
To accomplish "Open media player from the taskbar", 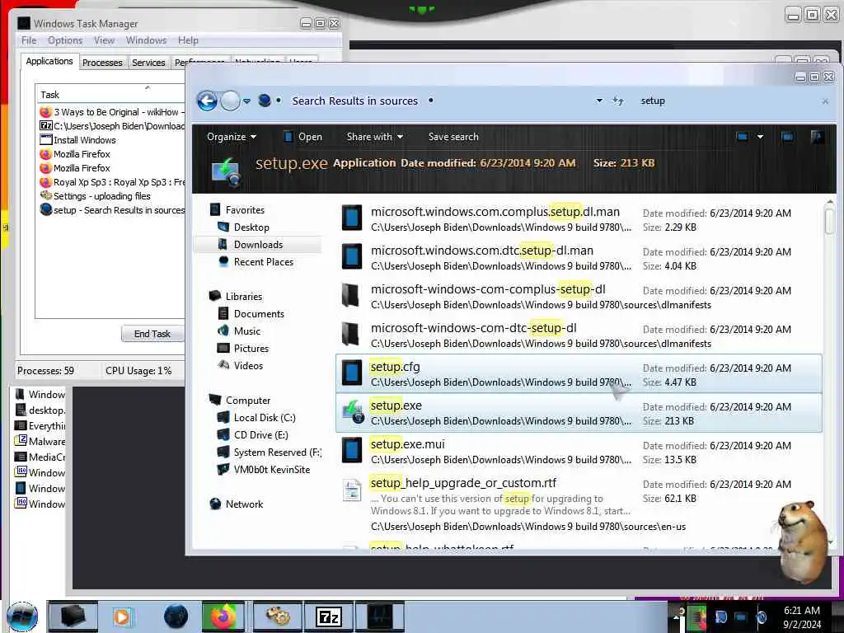I will pos(122,617).
